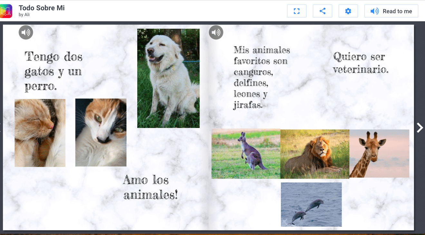Viewport: 425px width, 235px height.
Task: Select the calico cat photo
Action: click(x=101, y=132)
